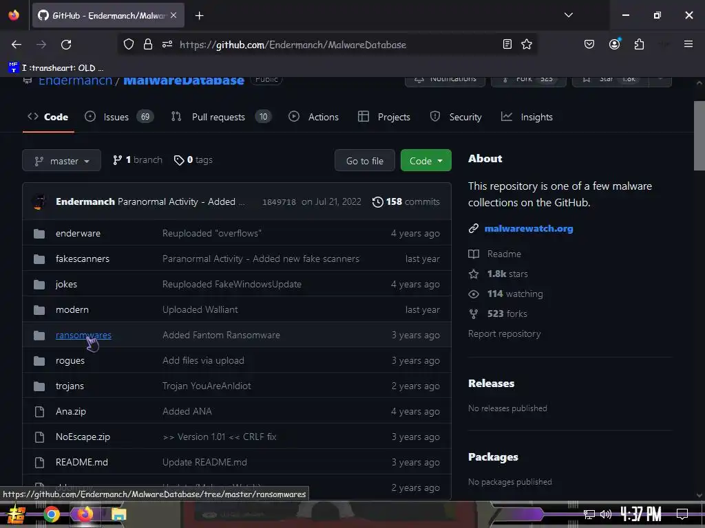This screenshot has height=528, width=705.
Task: Open commit hash 1849718
Action: (279, 202)
